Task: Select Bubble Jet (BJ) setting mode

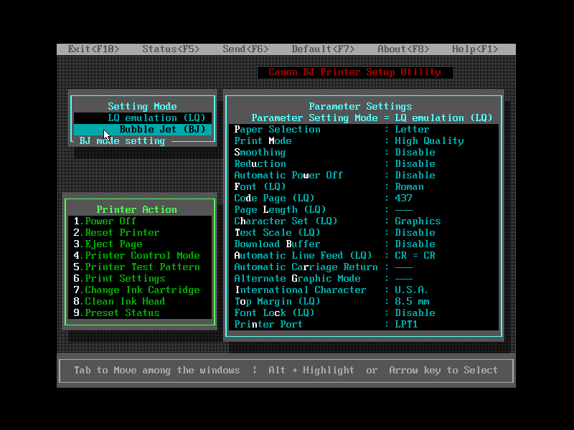Action: 143,130
